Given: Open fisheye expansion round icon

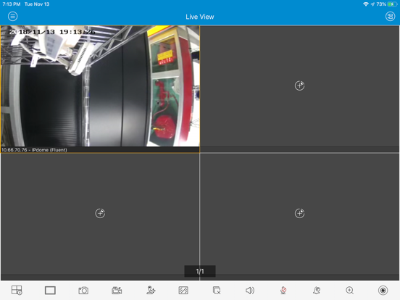Looking at the screenshot, I should pyautogui.click(x=383, y=291).
